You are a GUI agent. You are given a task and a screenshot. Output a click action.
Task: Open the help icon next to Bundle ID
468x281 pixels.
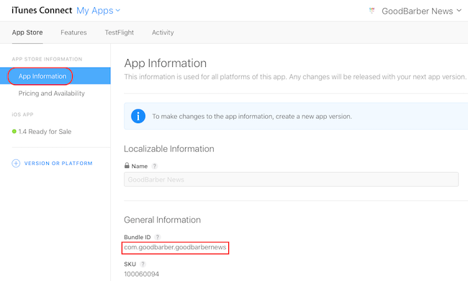tap(157, 237)
